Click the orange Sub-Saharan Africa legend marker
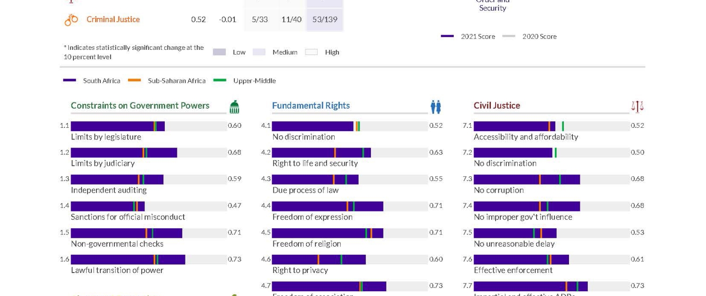Viewport: 706px width, 296px height. point(135,80)
